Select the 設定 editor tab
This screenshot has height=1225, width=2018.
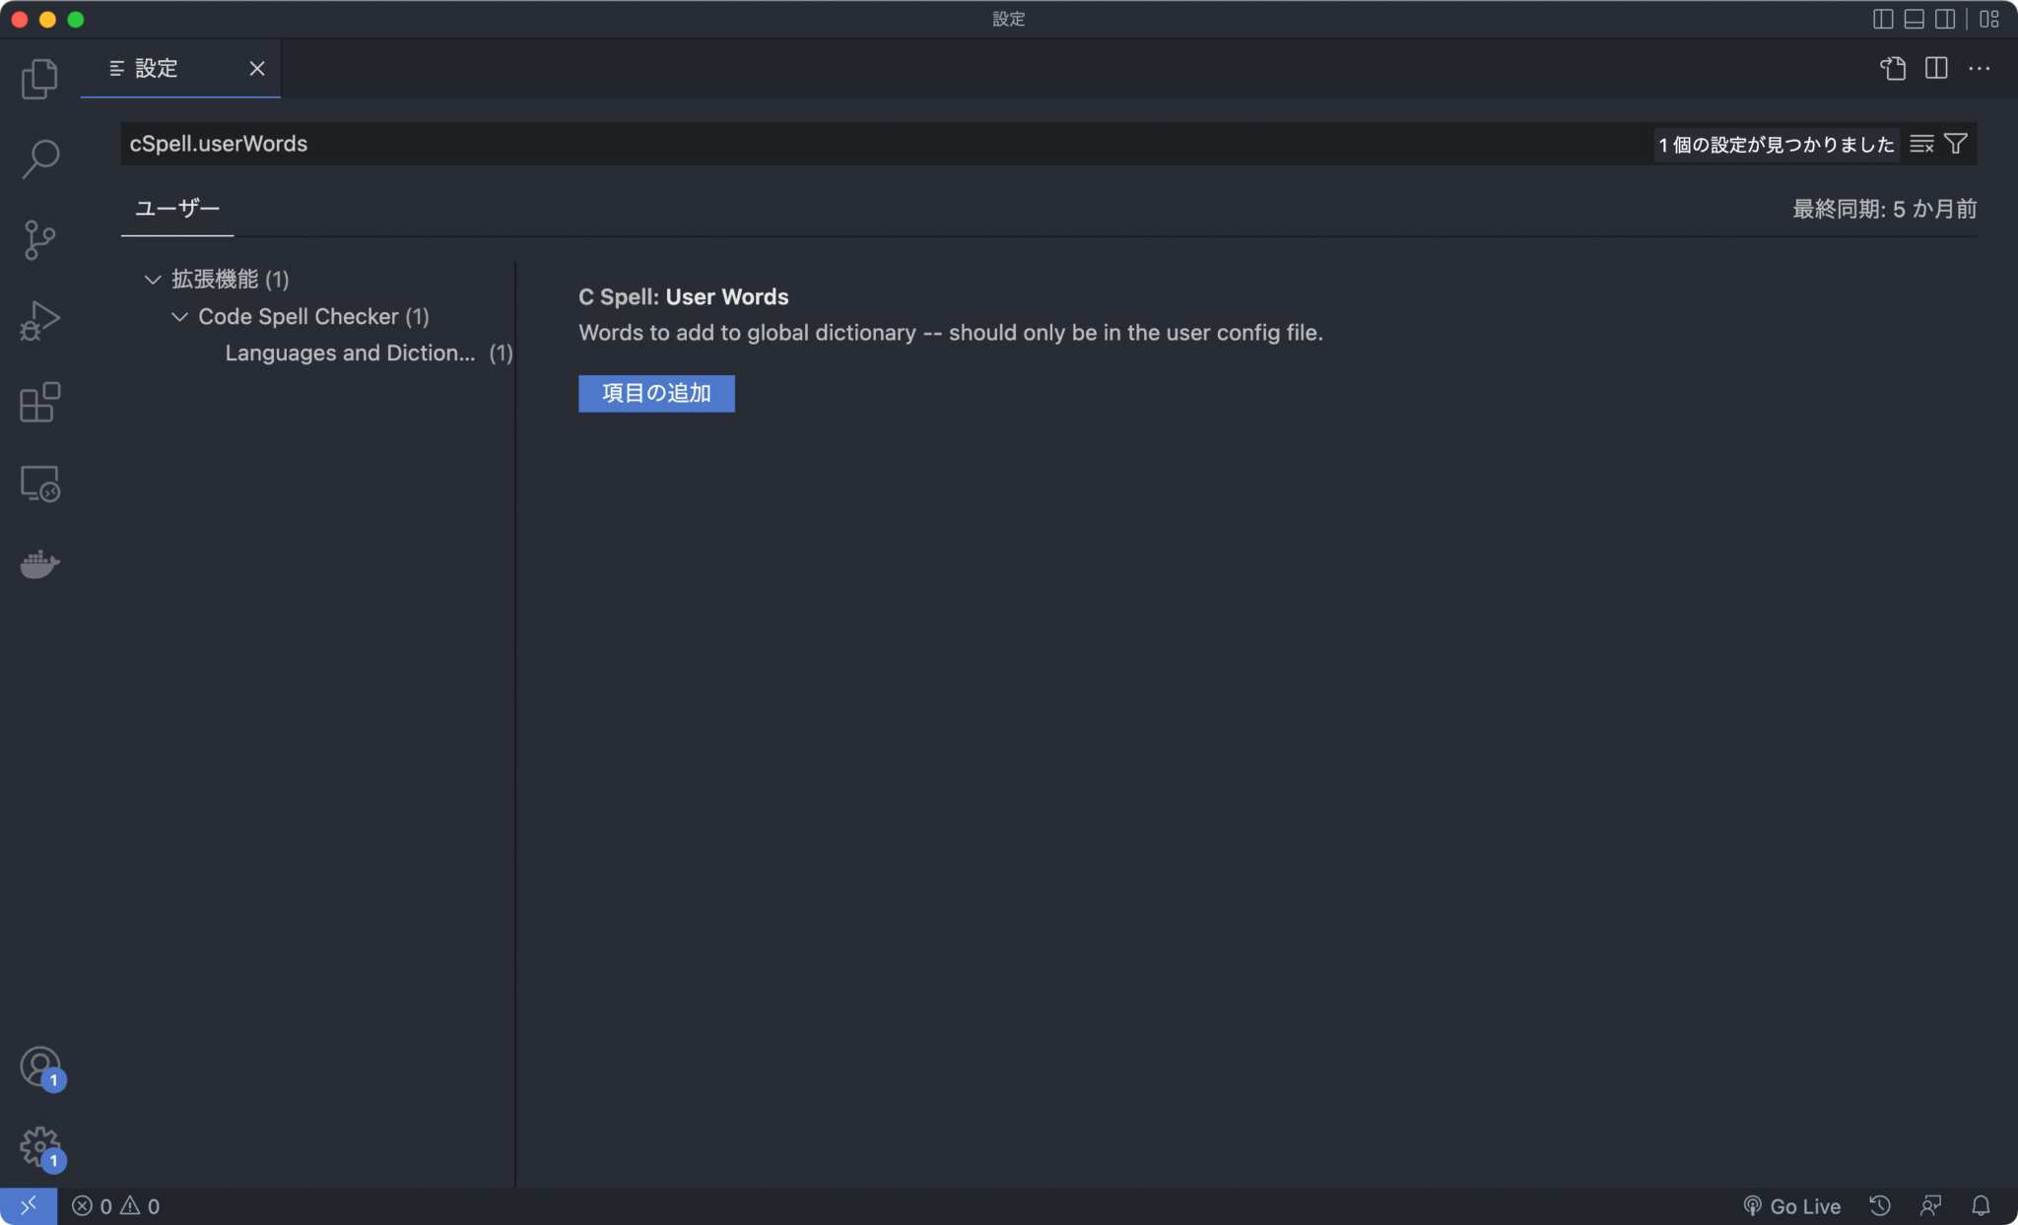[x=158, y=68]
